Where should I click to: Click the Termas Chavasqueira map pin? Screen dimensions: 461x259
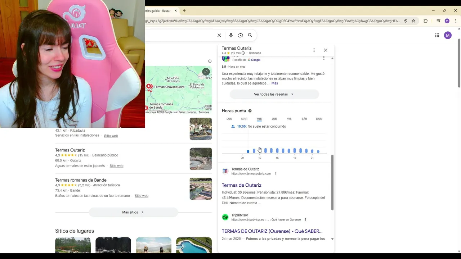click(x=149, y=86)
